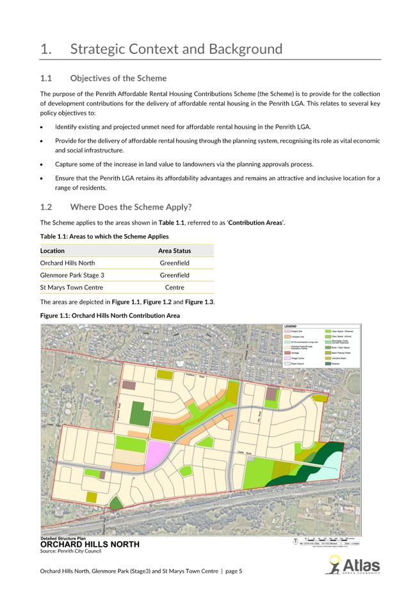Click the 'Figure 1.2' reference in the text
Screen dimensions: 420x595
[157, 302]
